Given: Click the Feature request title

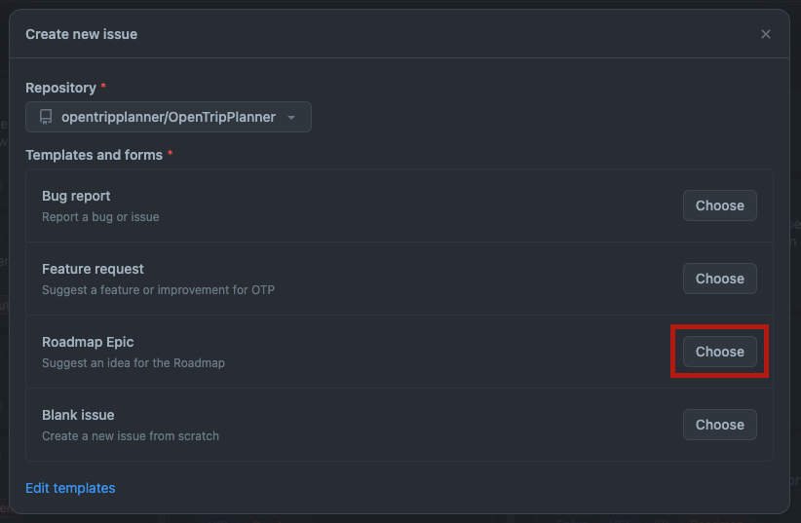Looking at the screenshot, I should click(93, 269).
